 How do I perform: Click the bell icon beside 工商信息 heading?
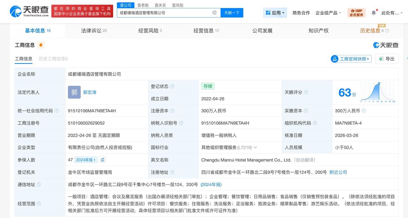[40, 45]
